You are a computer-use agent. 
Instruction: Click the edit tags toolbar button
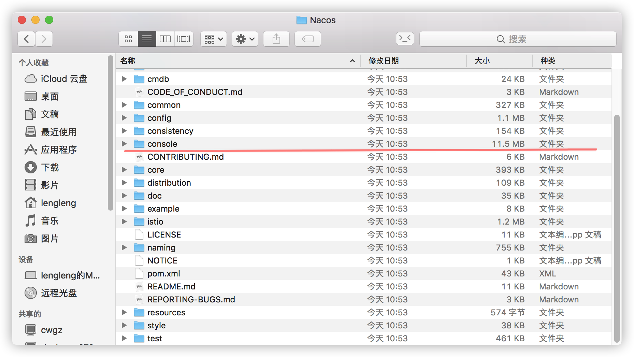308,39
